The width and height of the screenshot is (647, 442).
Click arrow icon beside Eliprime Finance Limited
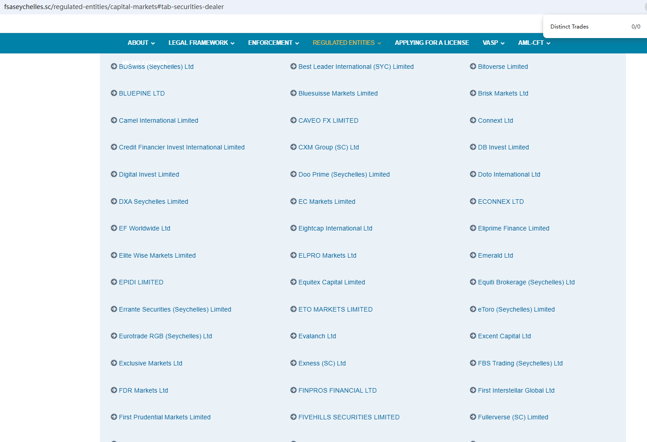(473, 228)
